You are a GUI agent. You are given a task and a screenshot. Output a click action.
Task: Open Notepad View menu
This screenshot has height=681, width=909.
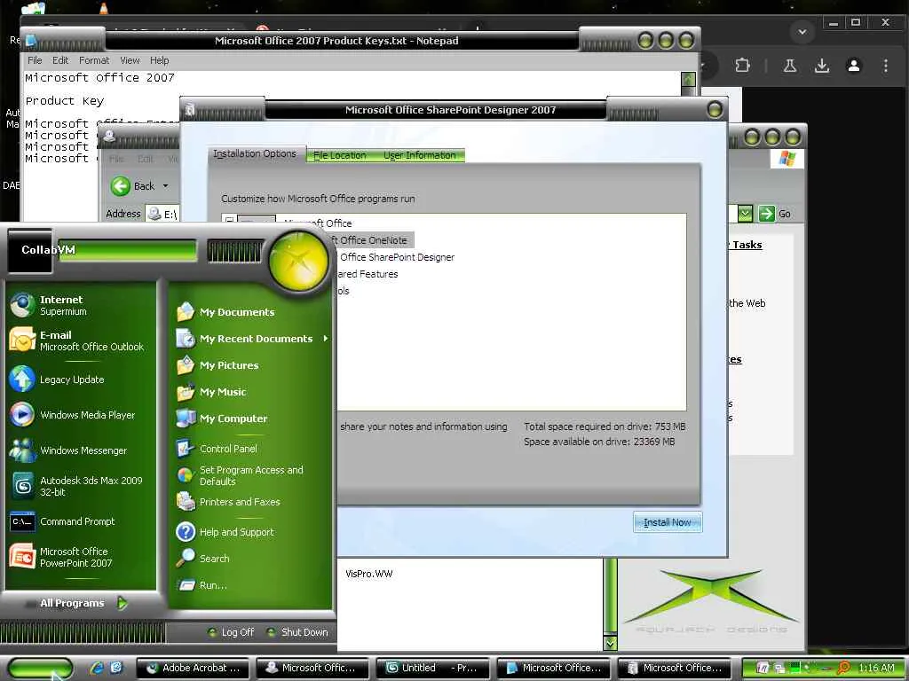point(130,60)
